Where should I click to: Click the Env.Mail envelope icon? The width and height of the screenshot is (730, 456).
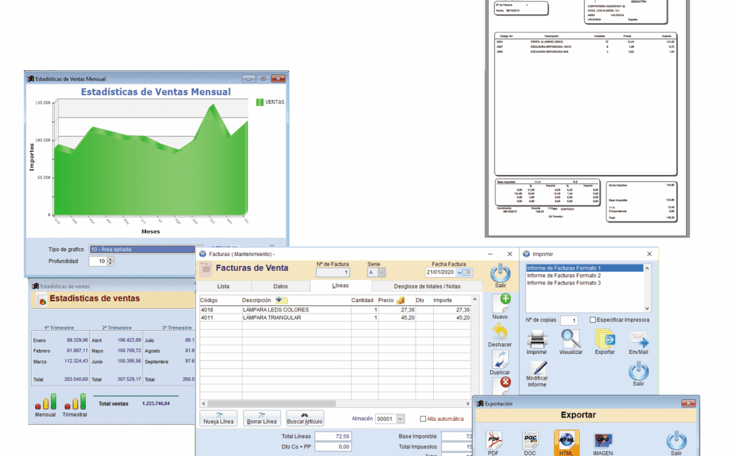tap(638, 339)
